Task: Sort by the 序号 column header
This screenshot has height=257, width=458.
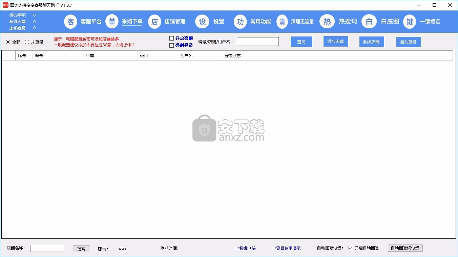Action: [24, 55]
